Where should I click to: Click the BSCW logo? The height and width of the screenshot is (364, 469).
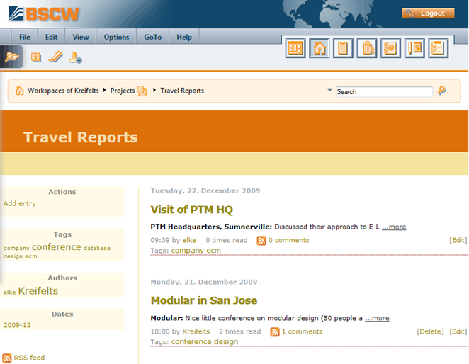coord(44,13)
